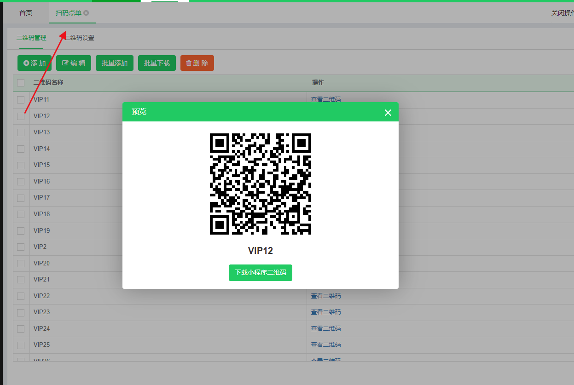
Task: Click 查看二维码 link for VIP23
Action: tap(326, 312)
